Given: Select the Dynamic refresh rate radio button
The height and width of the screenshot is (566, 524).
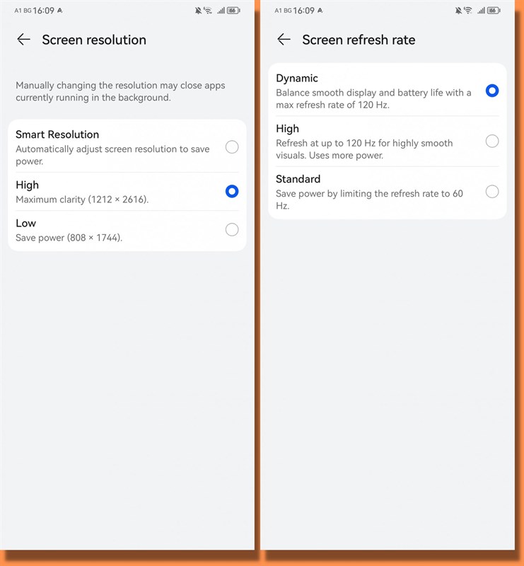Looking at the screenshot, I should 492,91.
